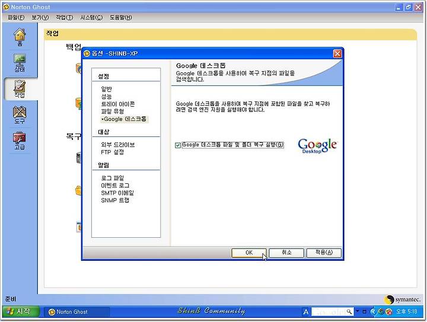Toggle Google 데스크톱 파일 및 폴더 복구 checkbox
427x322 pixels.
pyautogui.click(x=178, y=145)
